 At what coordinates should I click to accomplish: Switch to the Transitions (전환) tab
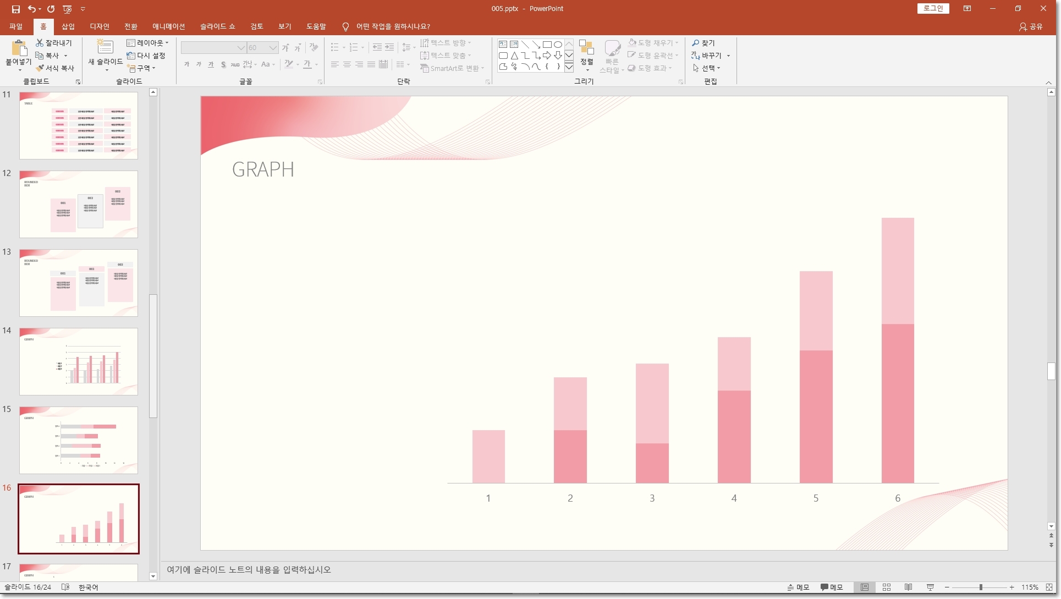click(x=131, y=26)
